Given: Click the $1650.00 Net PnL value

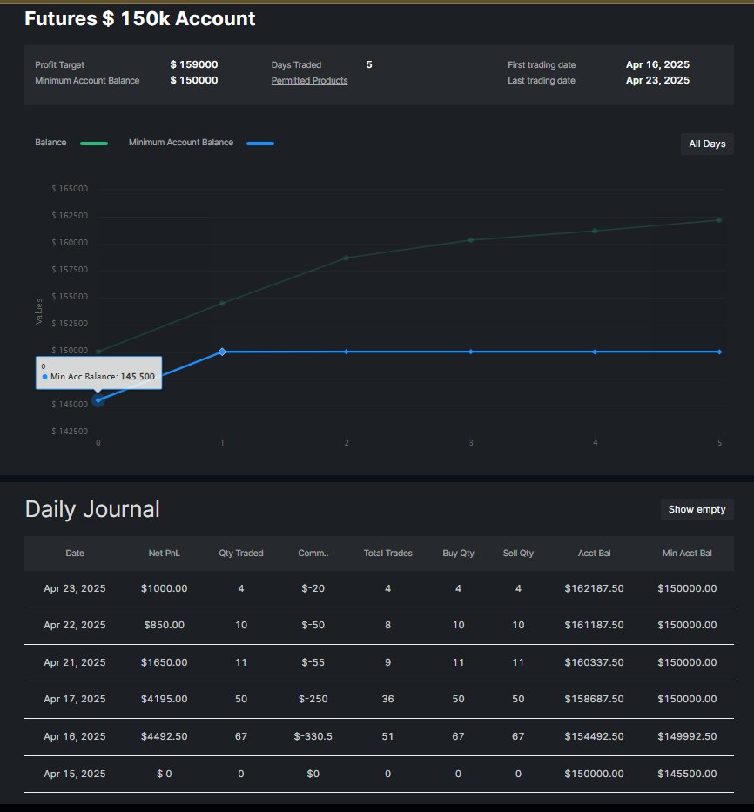Looking at the screenshot, I should point(165,662).
